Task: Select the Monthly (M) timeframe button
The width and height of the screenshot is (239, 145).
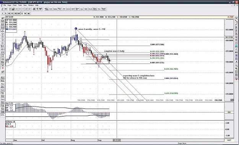Action: click(29, 13)
